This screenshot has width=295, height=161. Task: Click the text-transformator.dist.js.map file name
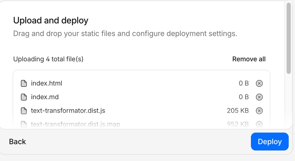pyautogui.click(x=75, y=124)
